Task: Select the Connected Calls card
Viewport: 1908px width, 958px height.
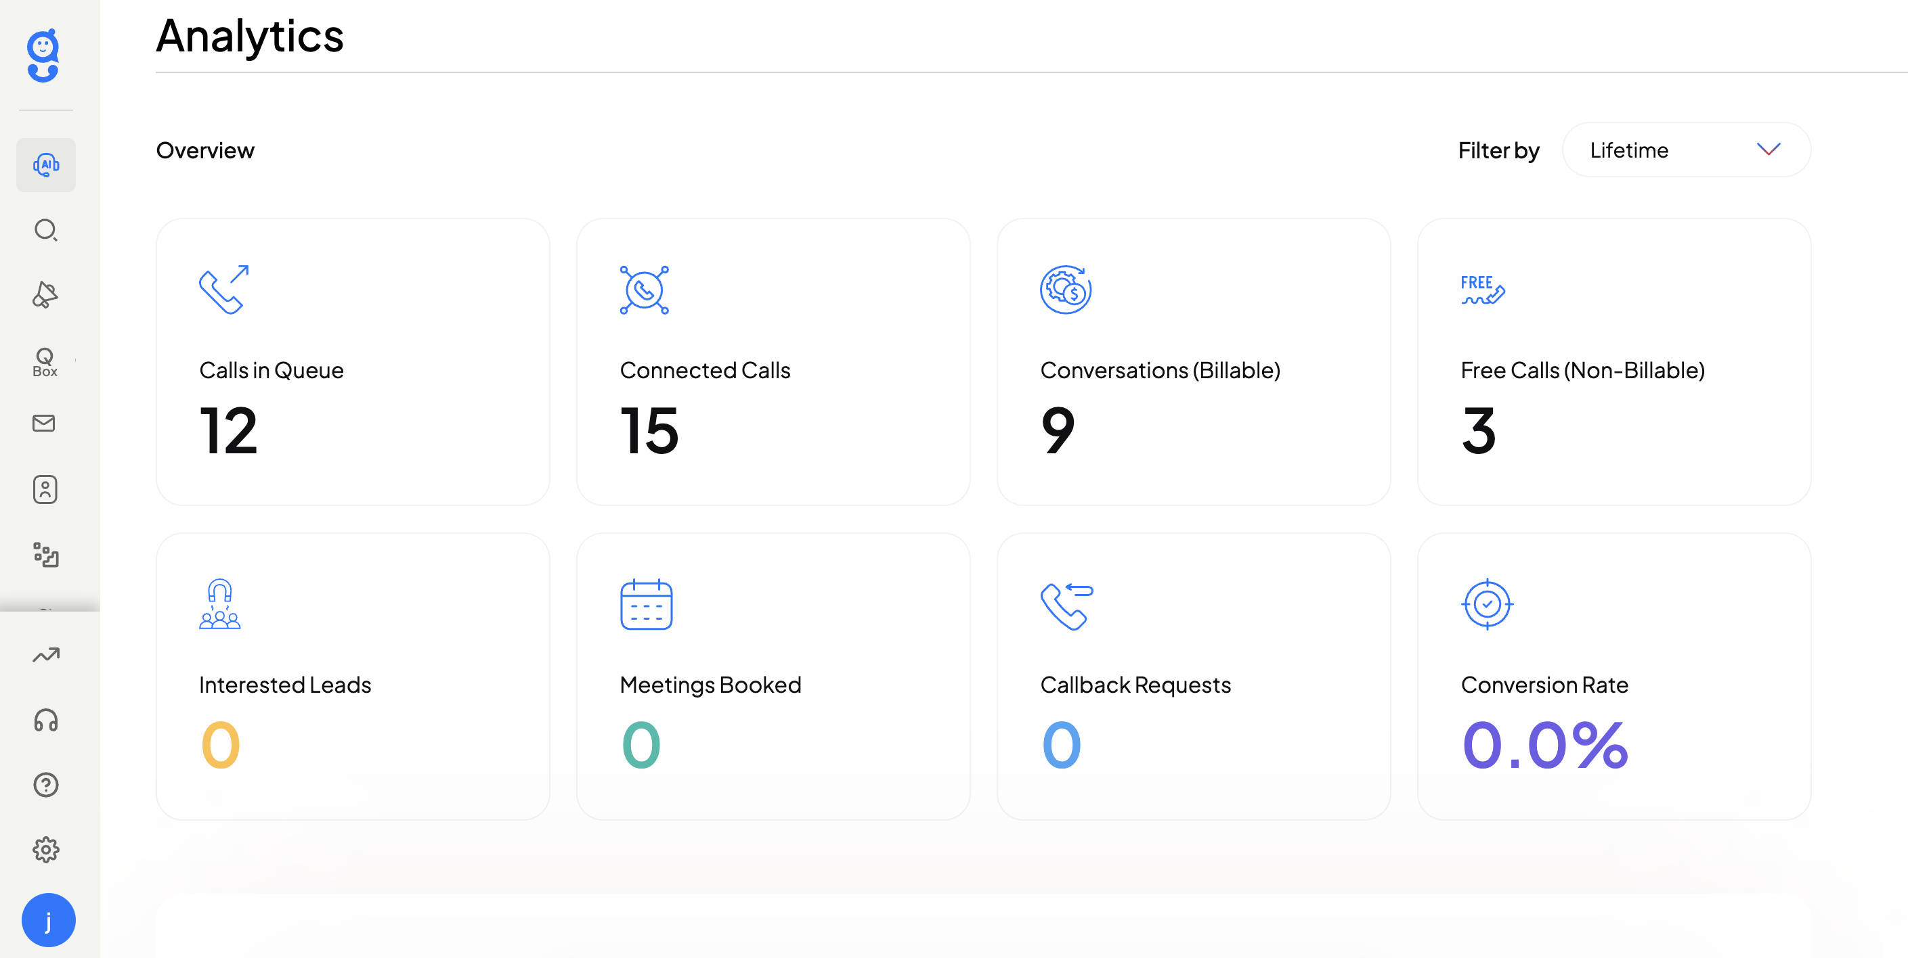Action: click(x=773, y=361)
